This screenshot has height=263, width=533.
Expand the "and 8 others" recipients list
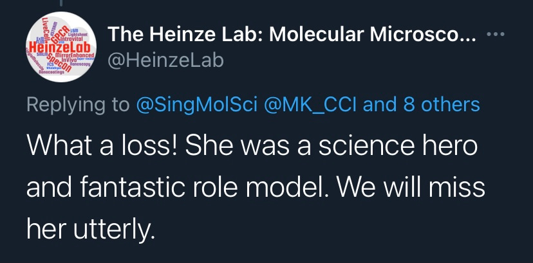[x=422, y=104]
